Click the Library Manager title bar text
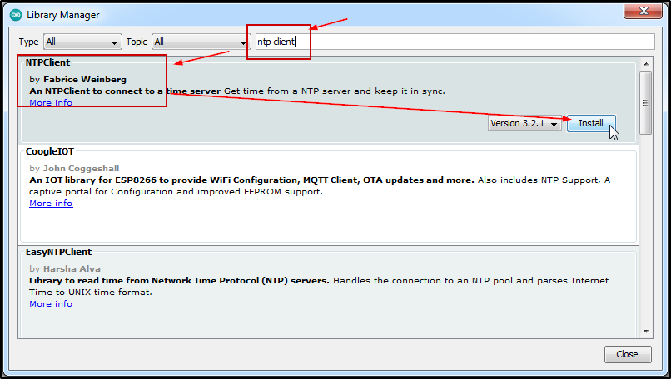671x379 pixels. tap(63, 15)
